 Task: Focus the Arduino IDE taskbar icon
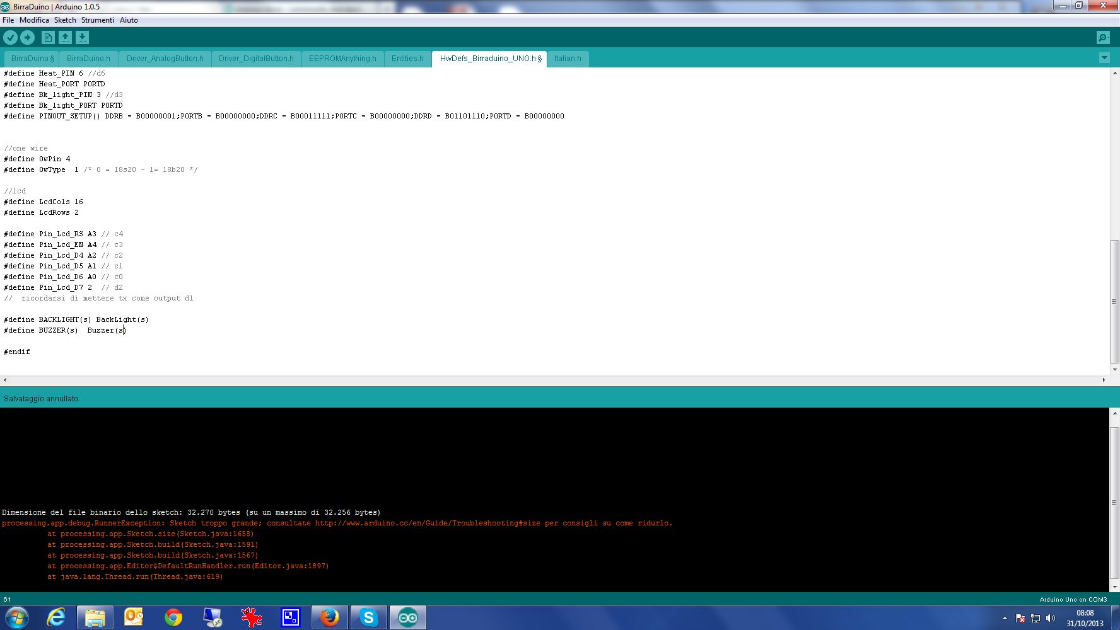click(408, 617)
